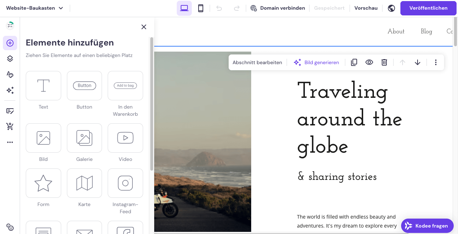This screenshot has height=234, width=458.
Task: Click the Kodee fragen chat button
Action: [x=427, y=226]
